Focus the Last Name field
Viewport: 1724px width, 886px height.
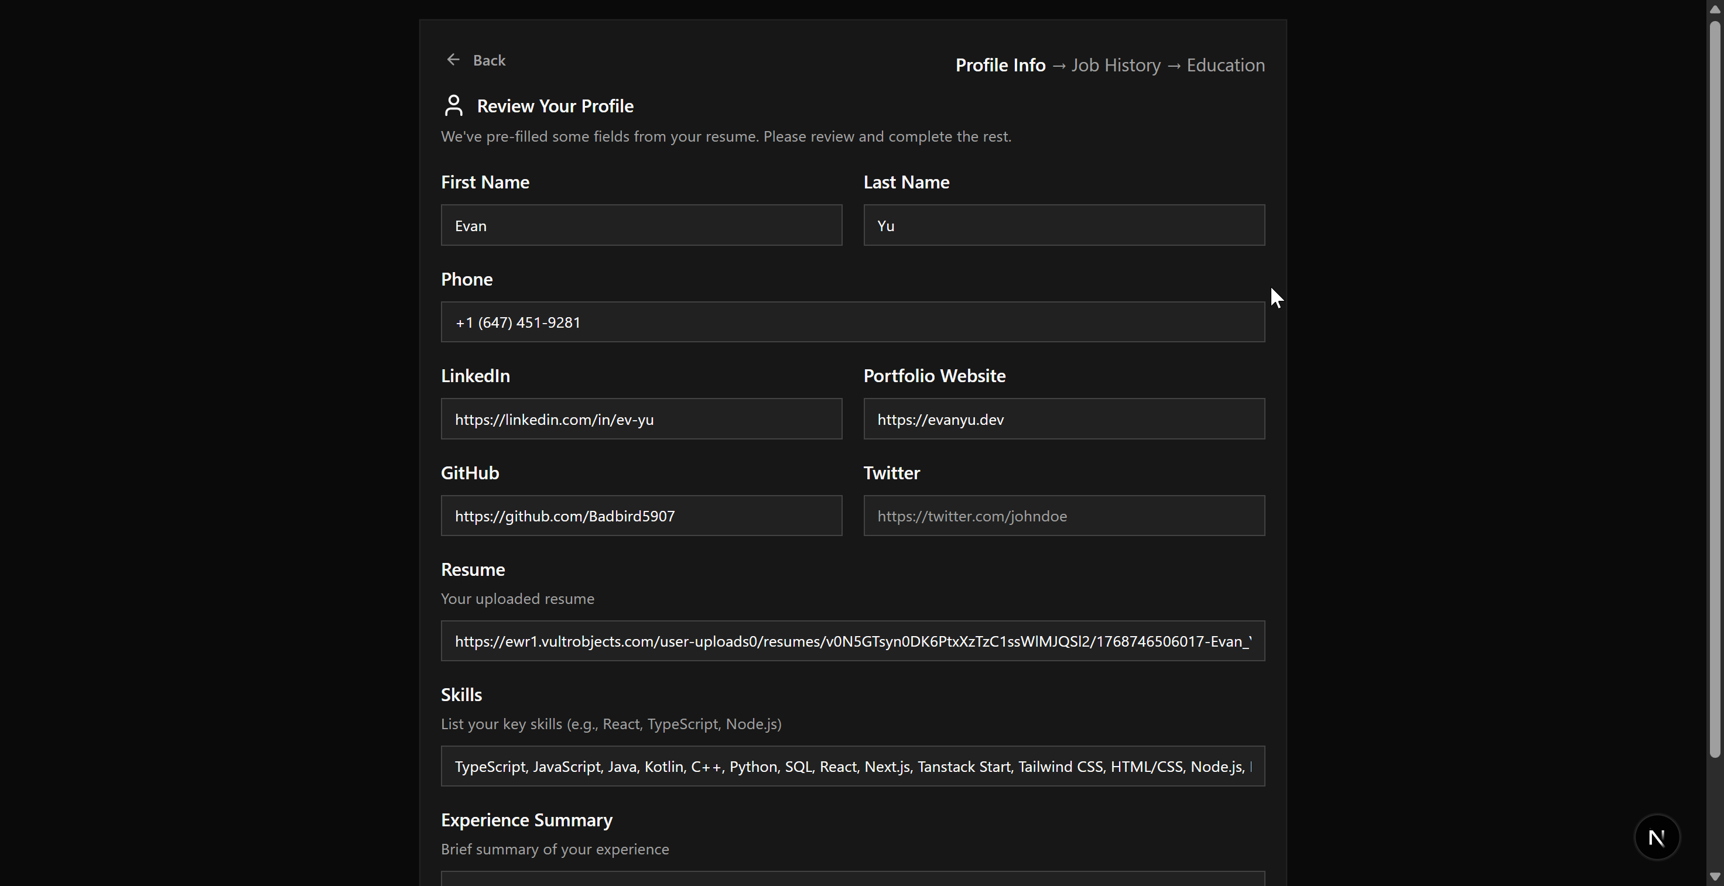[x=1063, y=225]
